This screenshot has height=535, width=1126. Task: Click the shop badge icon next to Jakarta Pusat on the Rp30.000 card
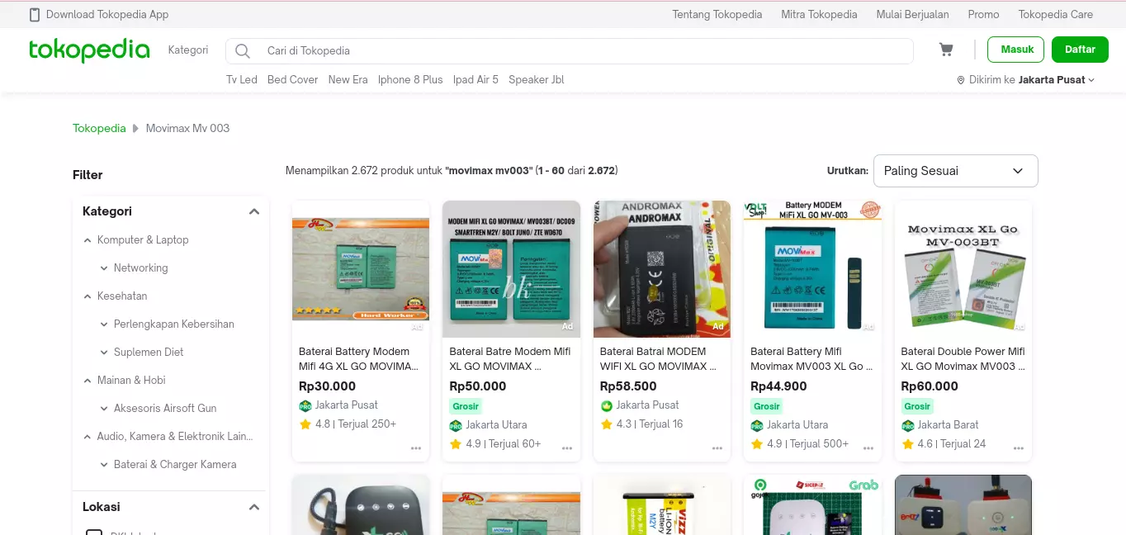[305, 405]
